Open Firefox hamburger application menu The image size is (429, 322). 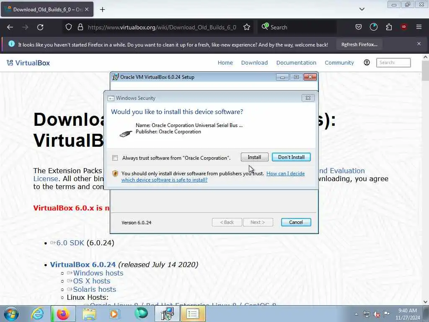pyautogui.click(x=419, y=27)
